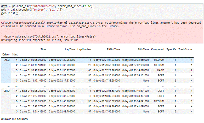Select the 'LapNumber' column header

(x=84, y=49)
